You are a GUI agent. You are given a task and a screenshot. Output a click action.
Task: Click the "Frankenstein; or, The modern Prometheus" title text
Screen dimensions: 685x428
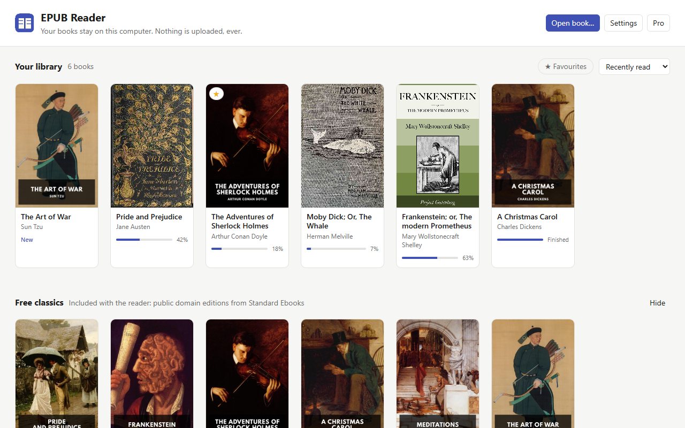click(437, 221)
